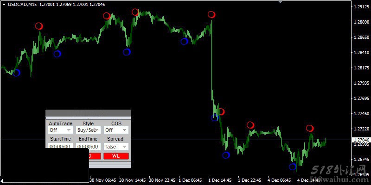Open the Style dropdown showing Buy/Sell
Viewport: 371px width, 185px height.
[x=88, y=130]
